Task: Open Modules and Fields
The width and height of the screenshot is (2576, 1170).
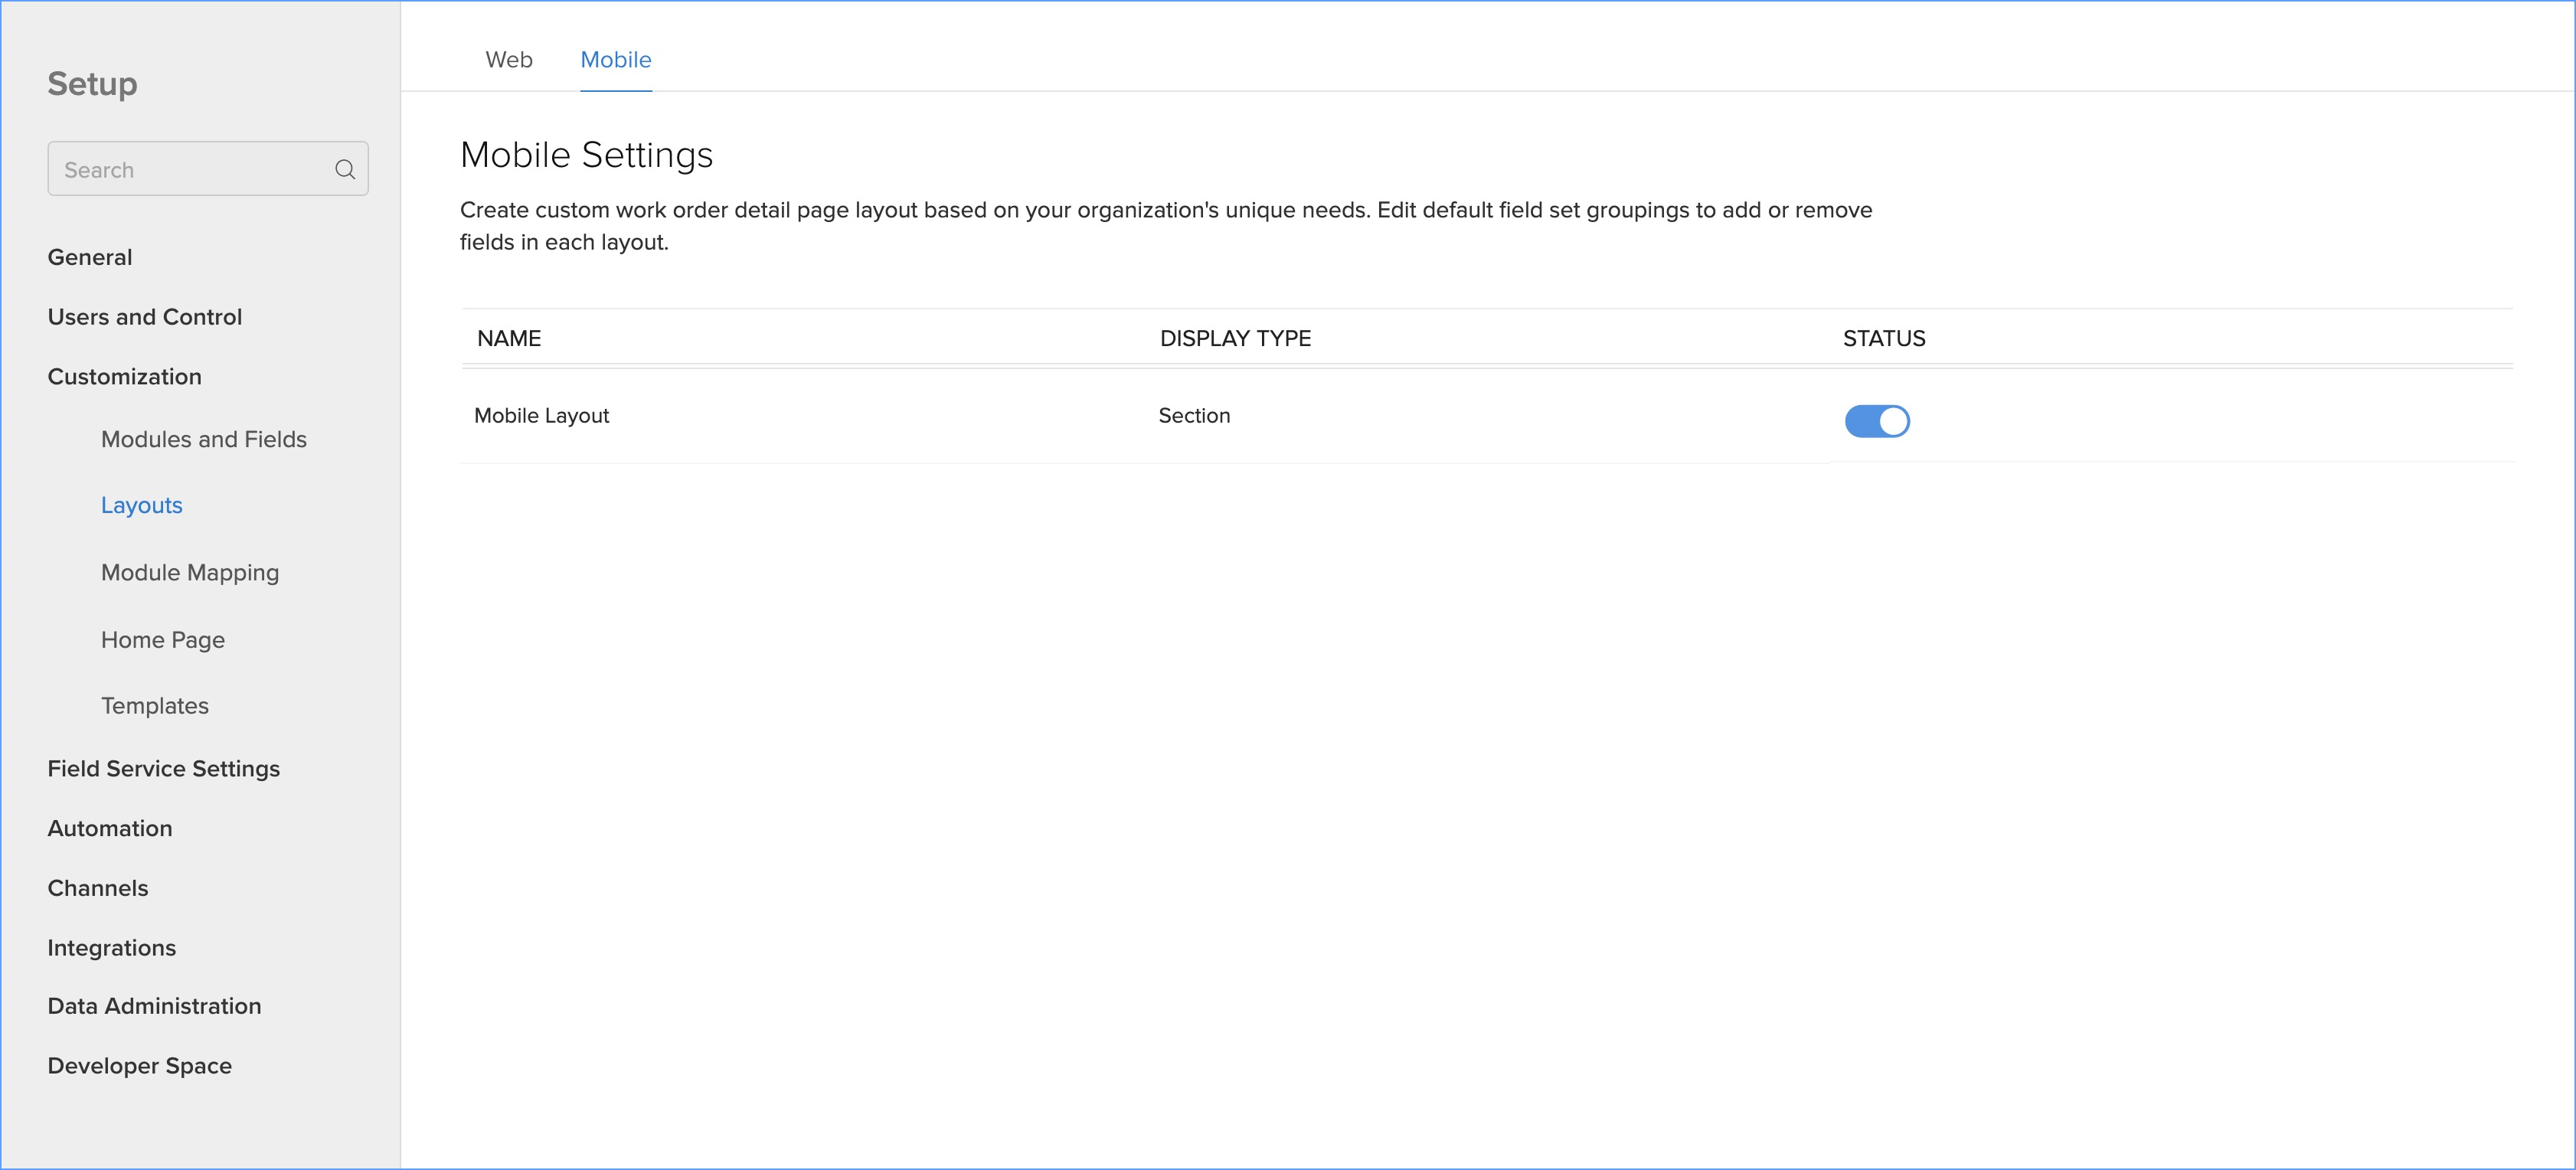Action: tap(204, 439)
